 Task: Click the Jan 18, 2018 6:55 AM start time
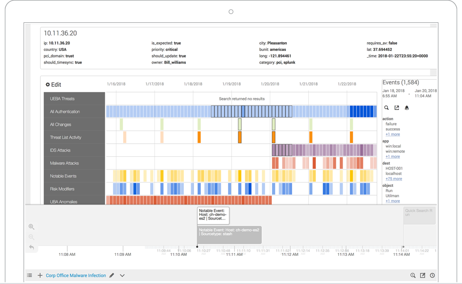click(394, 93)
